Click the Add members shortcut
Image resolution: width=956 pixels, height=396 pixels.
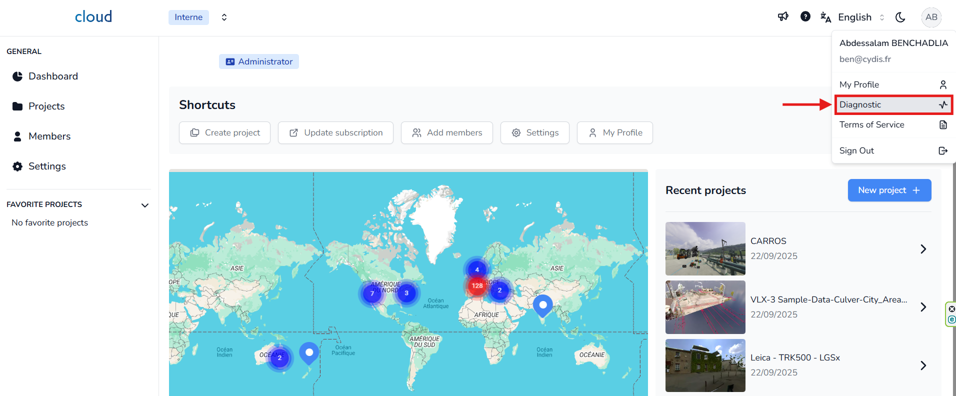(446, 132)
